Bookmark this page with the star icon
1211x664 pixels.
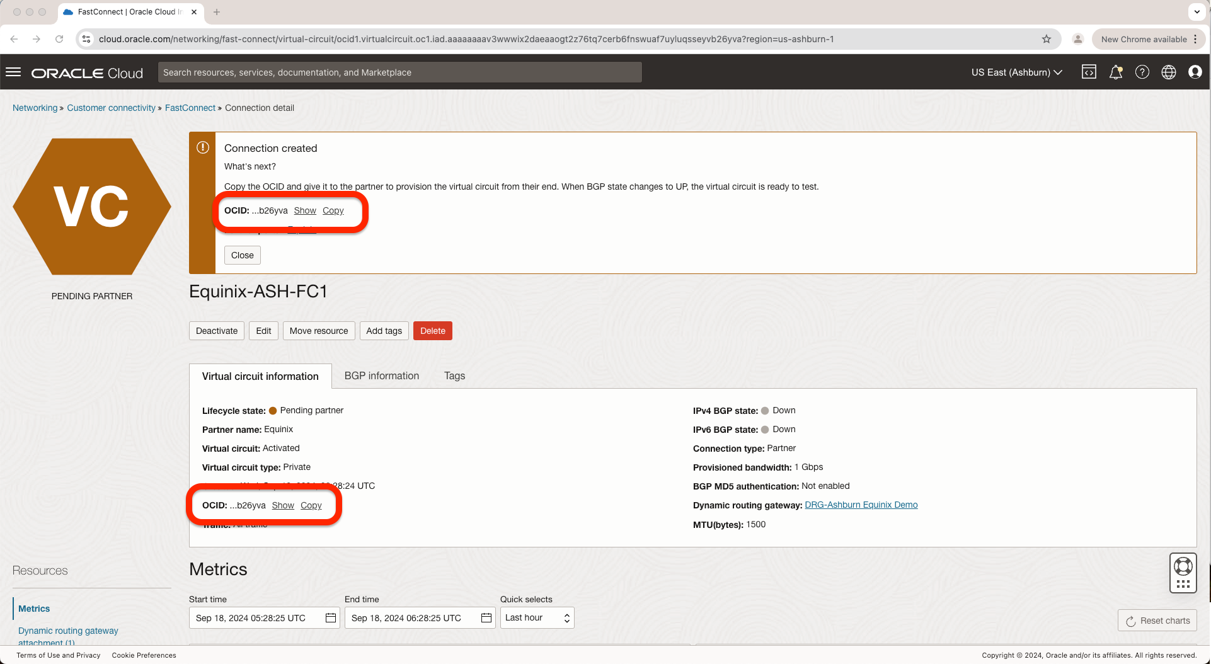click(1047, 39)
